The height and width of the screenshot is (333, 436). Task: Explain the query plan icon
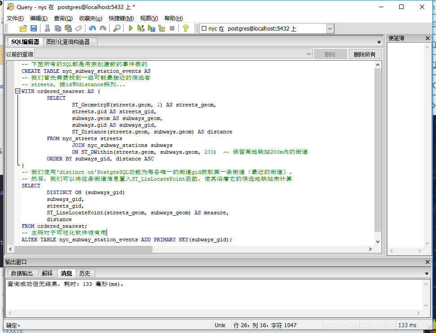[162, 28]
